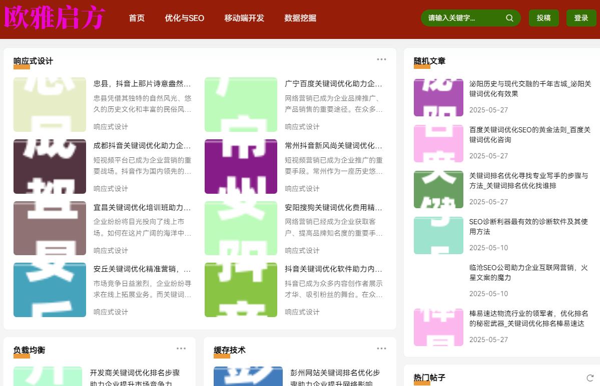The image size is (600, 386).
Task: Open article 安丘关键词优化精准营销
Action: [x=142, y=269]
